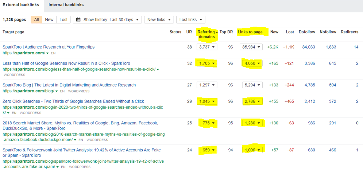363x170 pixels.
Task: Open Less than Half of Google Searches link
Action: click(66, 63)
